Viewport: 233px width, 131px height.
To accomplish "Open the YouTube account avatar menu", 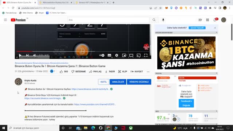I will tap(224, 20).
